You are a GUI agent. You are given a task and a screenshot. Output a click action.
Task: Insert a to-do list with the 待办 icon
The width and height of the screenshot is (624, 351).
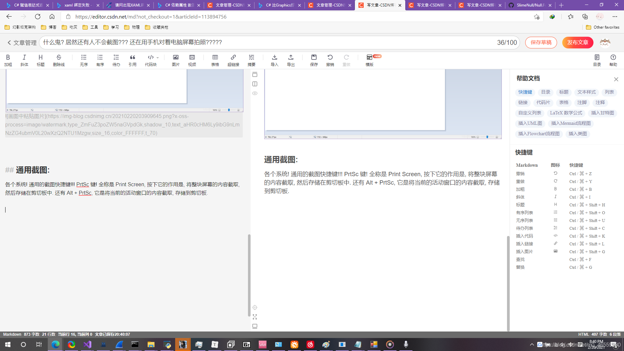click(116, 60)
